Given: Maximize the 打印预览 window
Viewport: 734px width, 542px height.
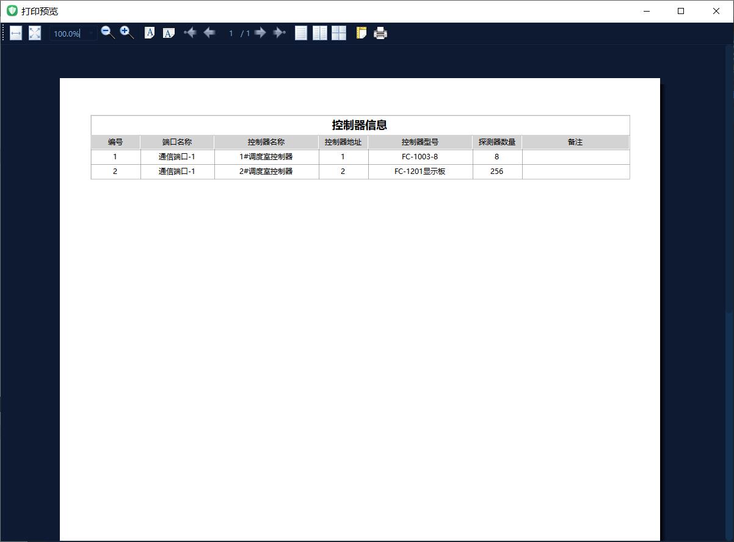Looking at the screenshot, I should click(x=681, y=11).
